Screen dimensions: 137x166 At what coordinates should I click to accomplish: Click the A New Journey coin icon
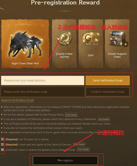pos(65,38)
